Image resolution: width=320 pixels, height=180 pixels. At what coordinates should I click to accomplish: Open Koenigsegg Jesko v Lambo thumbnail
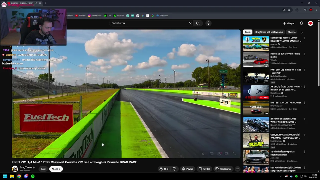(x=256, y=43)
